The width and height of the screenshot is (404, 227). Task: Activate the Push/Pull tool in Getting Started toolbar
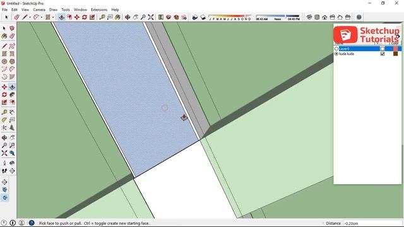point(61,17)
